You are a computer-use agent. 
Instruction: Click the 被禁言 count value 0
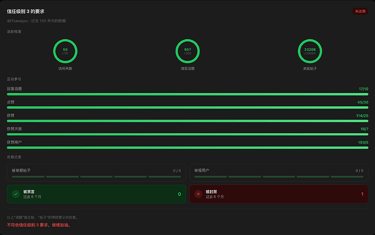click(179, 194)
